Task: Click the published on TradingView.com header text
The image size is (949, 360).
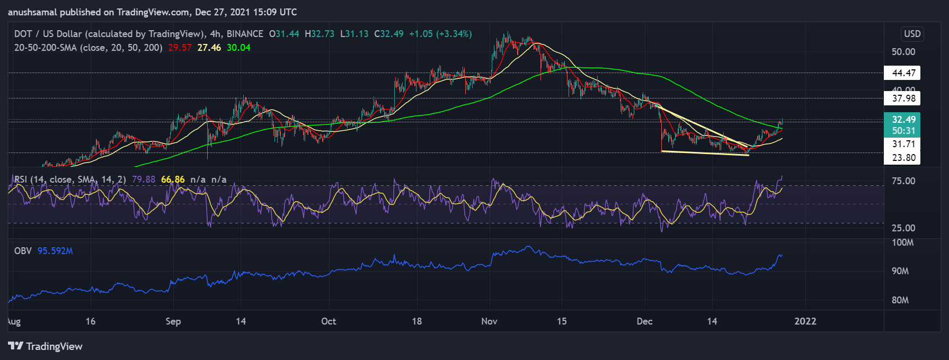Action: 152,12
